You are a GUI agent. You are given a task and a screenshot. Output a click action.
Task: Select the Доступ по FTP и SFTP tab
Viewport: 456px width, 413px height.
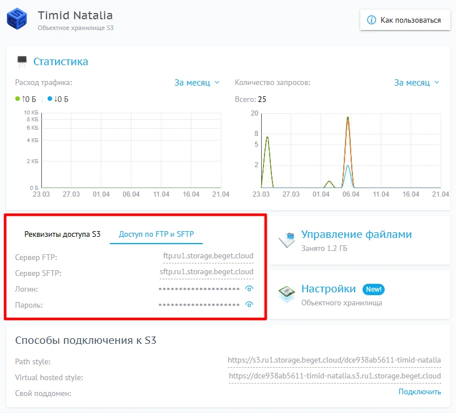pos(156,234)
